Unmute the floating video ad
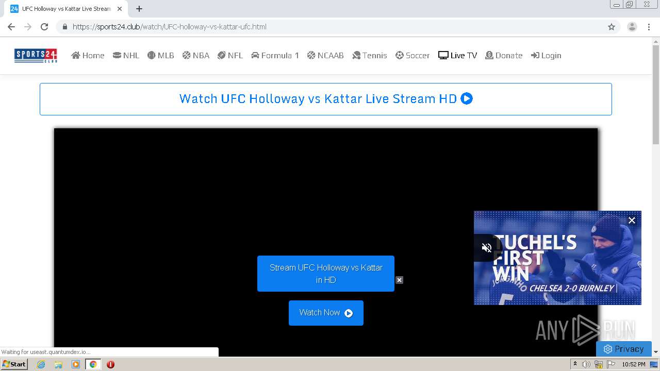660x371 pixels. coord(486,248)
